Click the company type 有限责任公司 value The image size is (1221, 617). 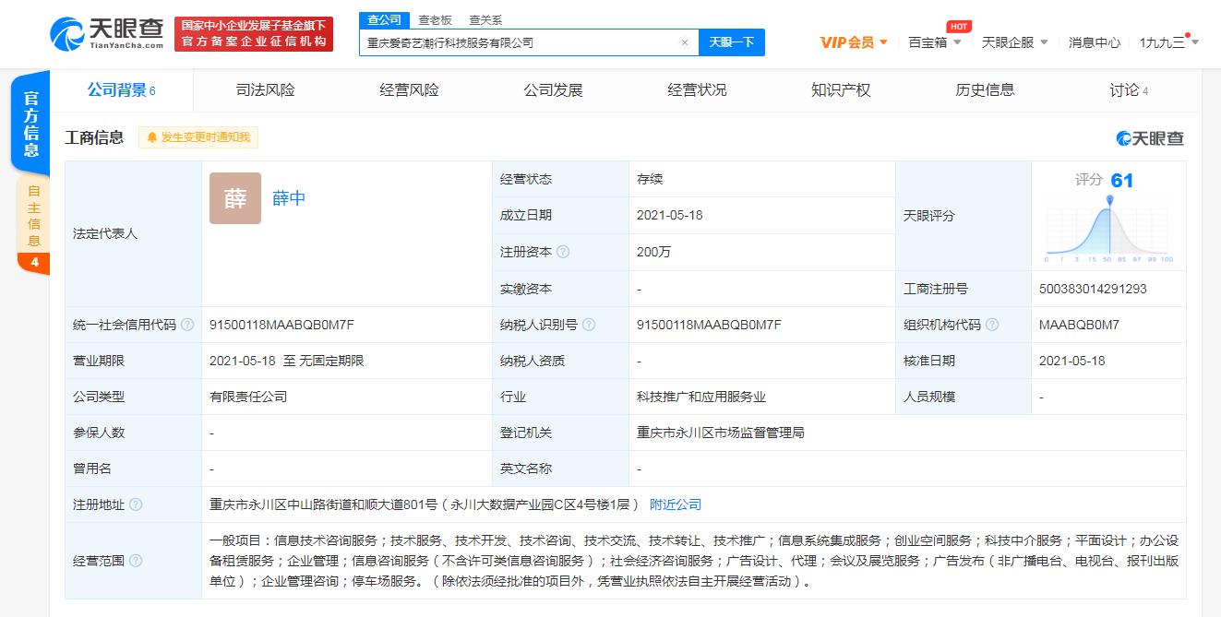(248, 397)
